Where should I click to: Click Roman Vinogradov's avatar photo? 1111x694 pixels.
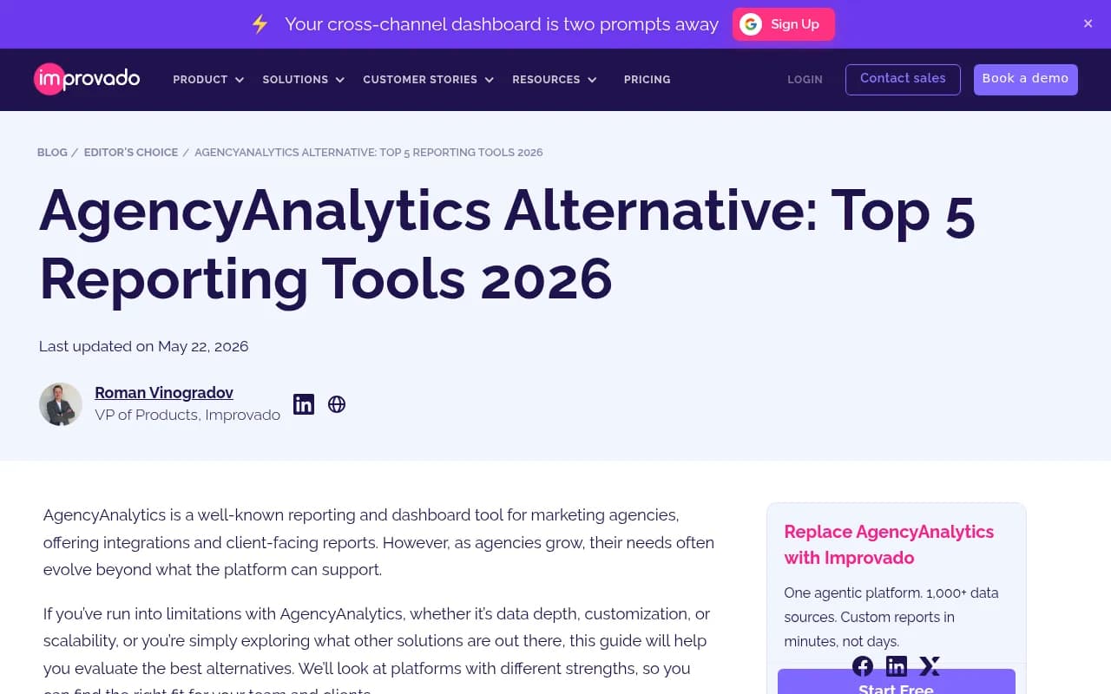[x=61, y=404]
